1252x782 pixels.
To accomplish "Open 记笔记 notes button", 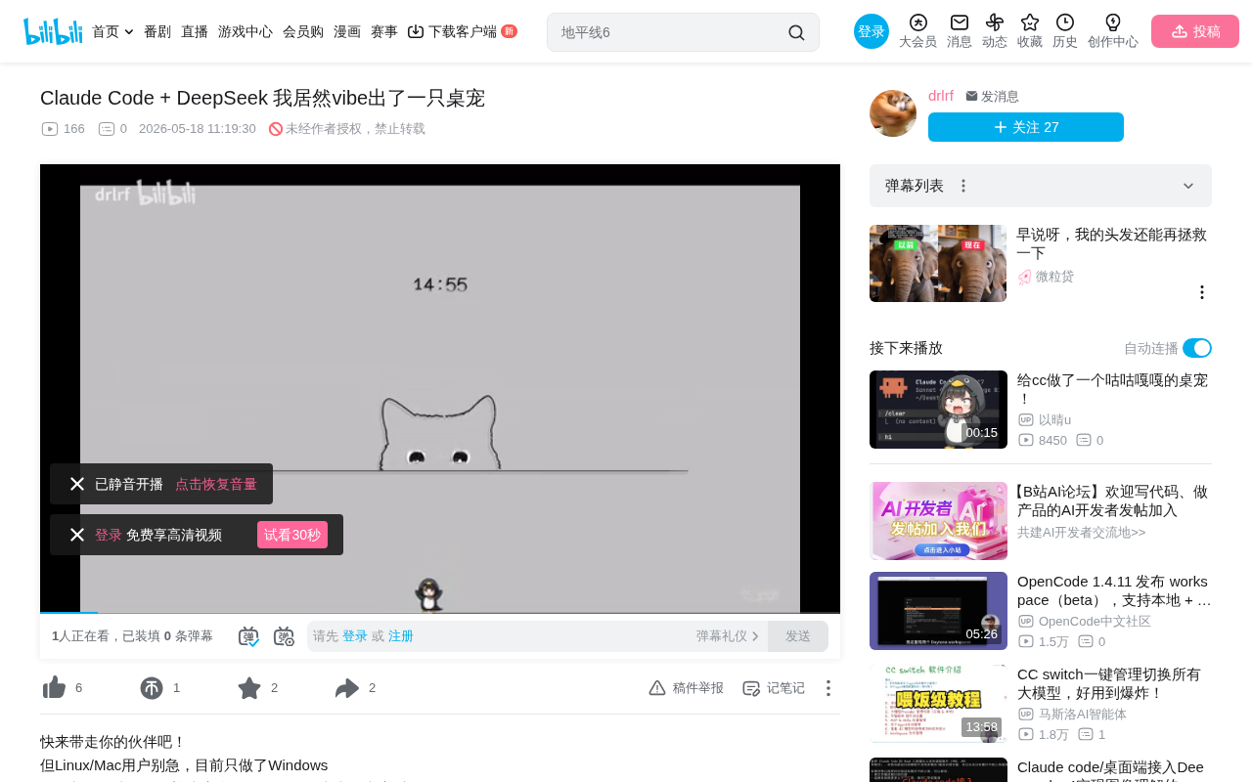I will coord(774,688).
